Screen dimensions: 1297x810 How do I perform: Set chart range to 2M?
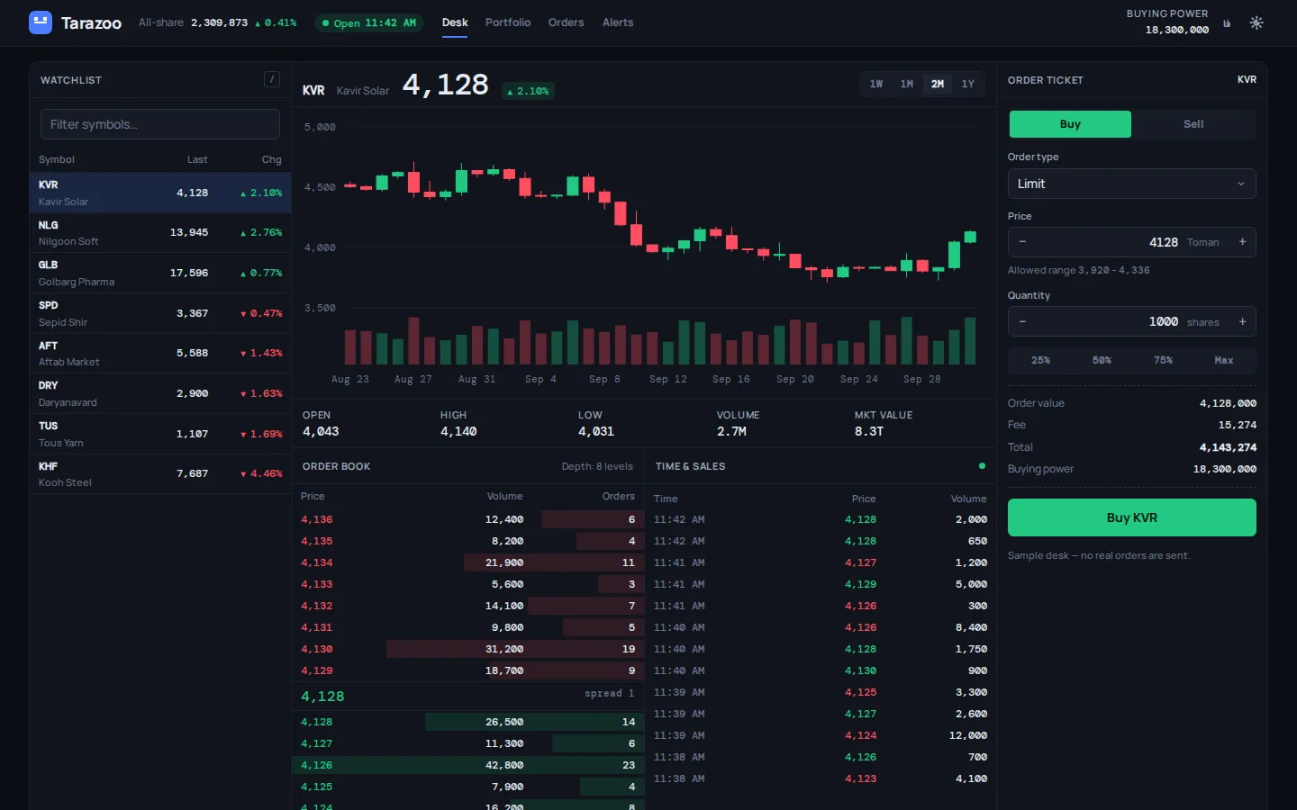(938, 84)
